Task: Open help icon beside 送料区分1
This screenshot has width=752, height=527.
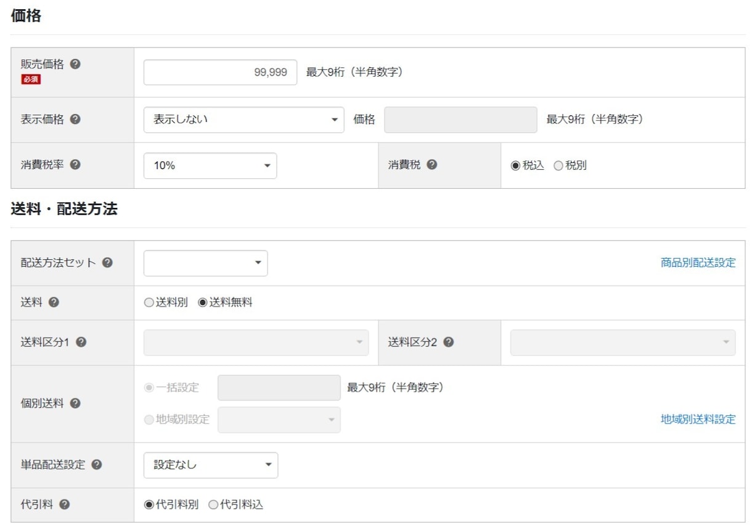Action: point(81,342)
